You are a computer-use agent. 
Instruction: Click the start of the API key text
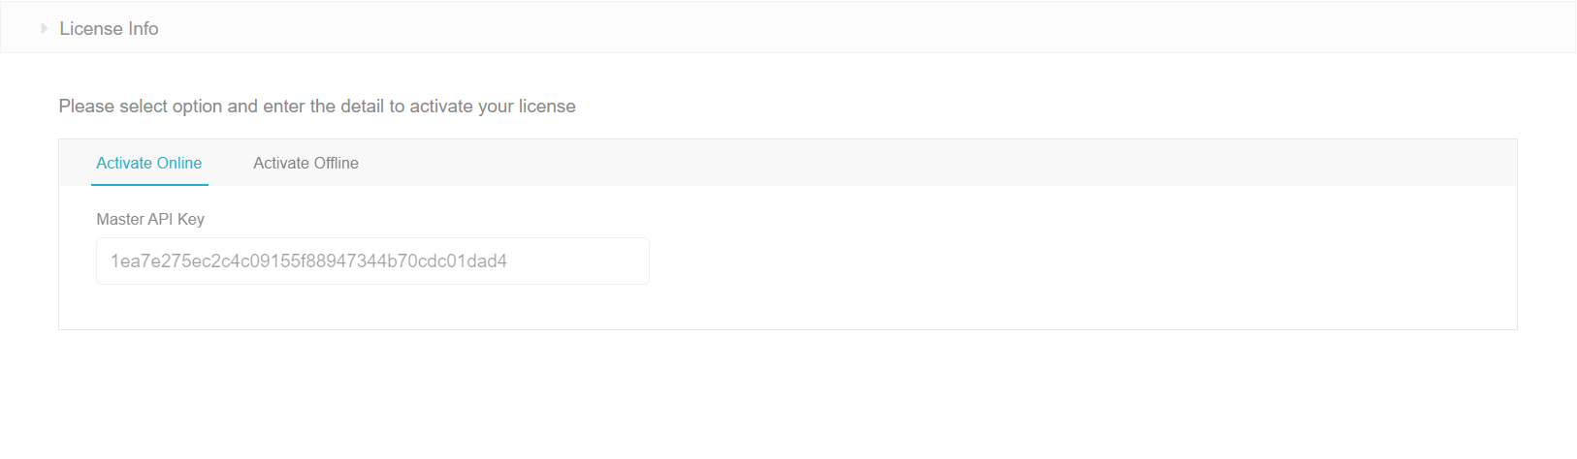coord(112,261)
